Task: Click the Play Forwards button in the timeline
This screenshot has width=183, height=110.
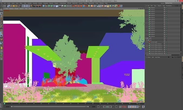Action: pyautogui.click(x=107, y=107)
